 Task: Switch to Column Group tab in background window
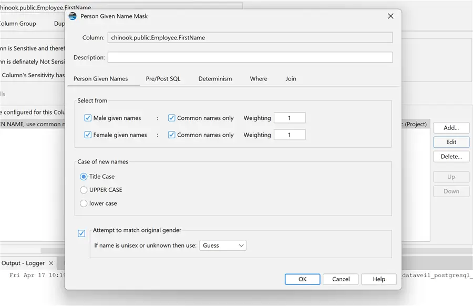click(17, 24)
